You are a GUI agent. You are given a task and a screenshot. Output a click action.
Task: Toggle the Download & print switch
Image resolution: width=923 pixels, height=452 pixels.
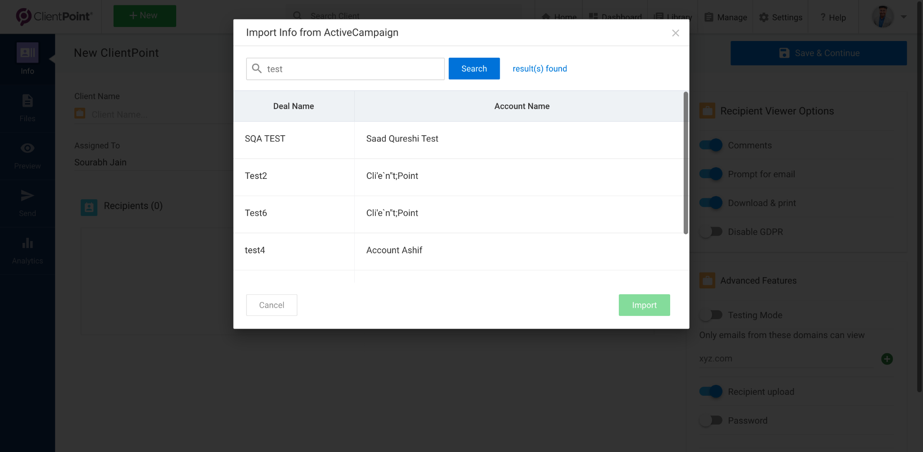pyautogui.click(x=711, y=203)
